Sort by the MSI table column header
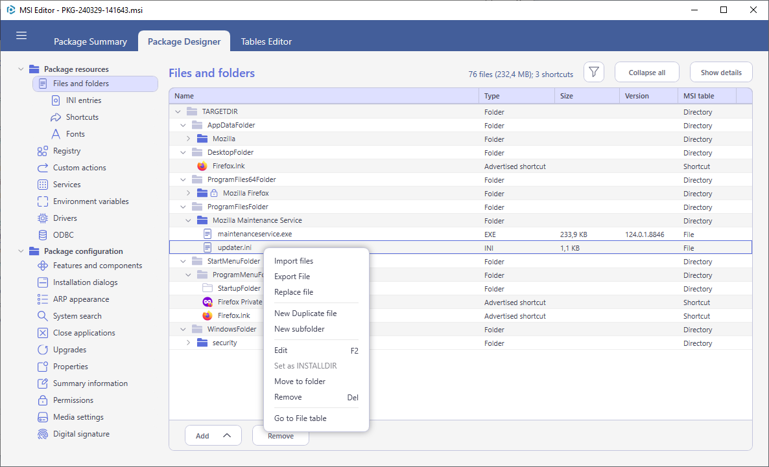769x467 pixels. point(707,96)
